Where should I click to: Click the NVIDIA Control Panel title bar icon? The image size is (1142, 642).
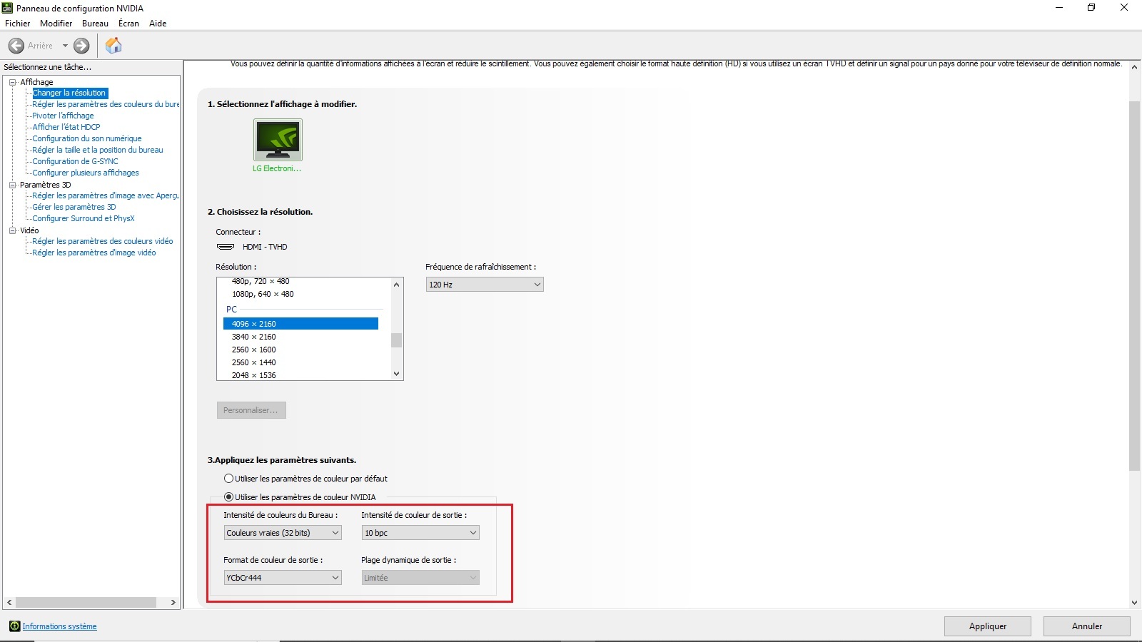pyautogui.click(x=8, y=8)
